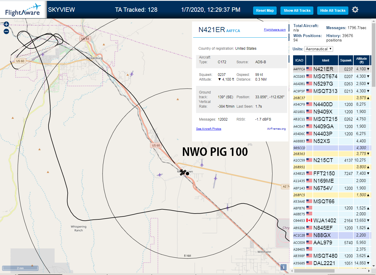The height and width of the screenshot is (275, 376).
Task: Click the FlightAware logo
Action: point(23,9)
